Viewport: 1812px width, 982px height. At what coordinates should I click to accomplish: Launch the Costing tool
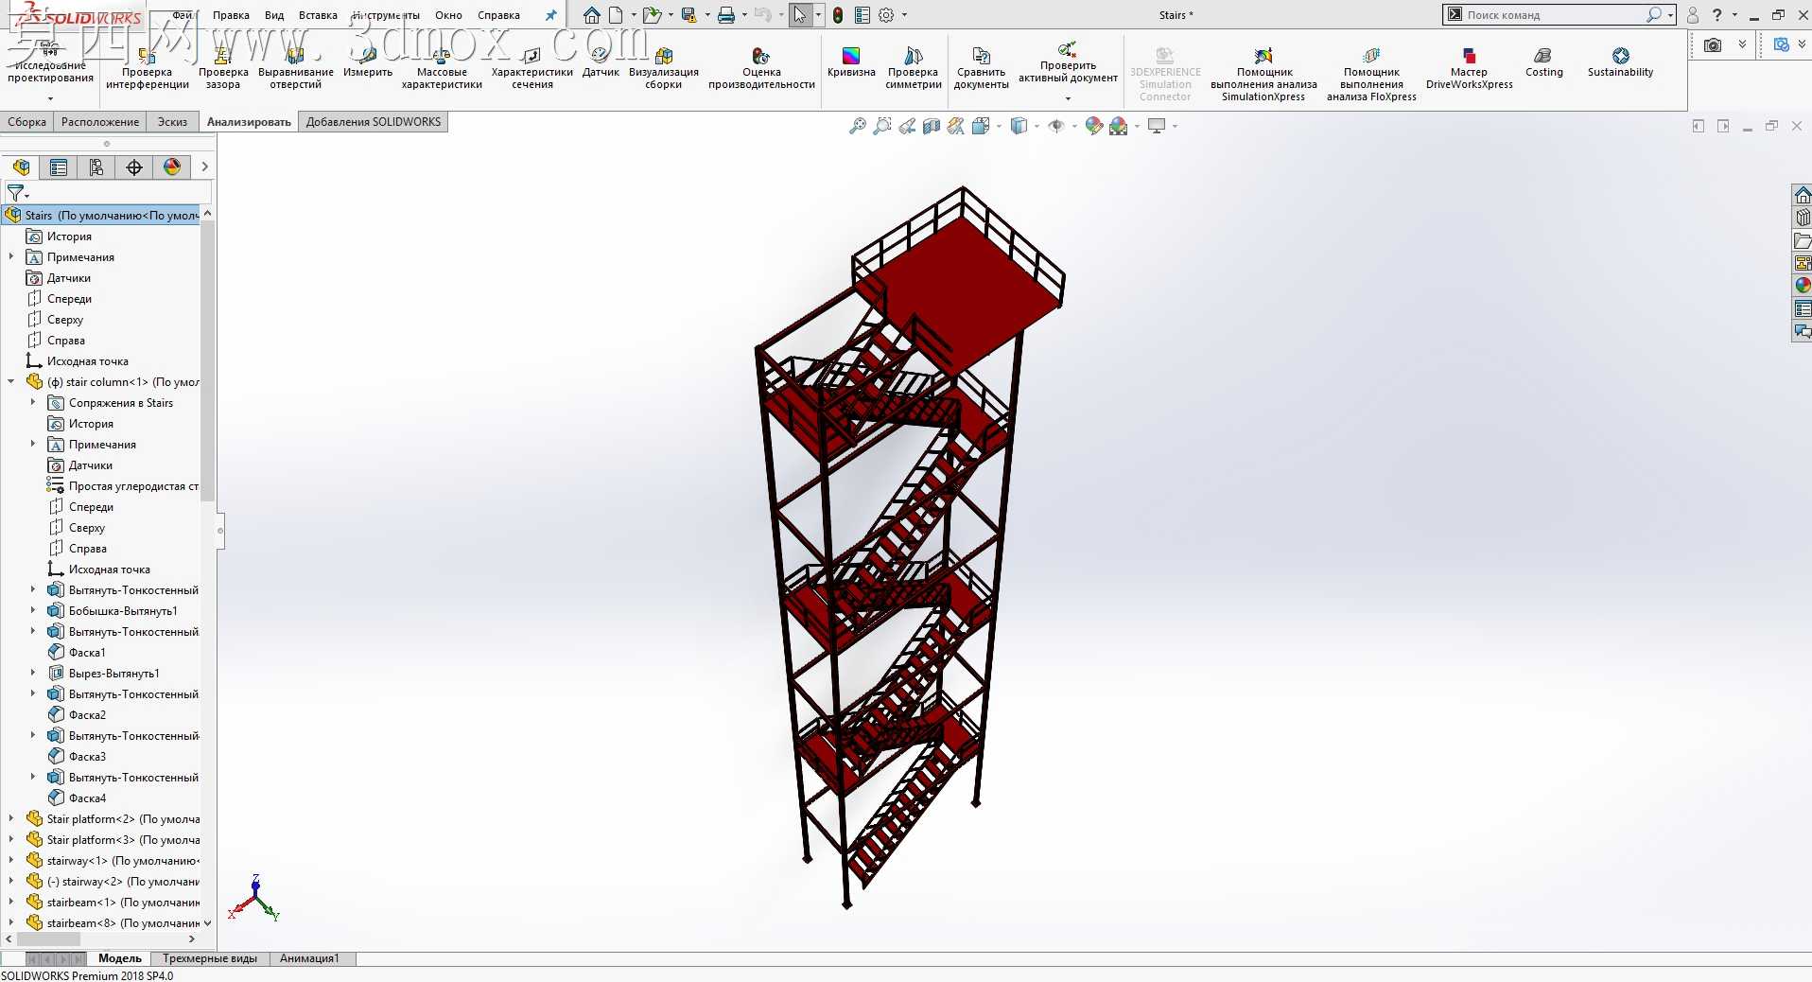pyautogui.click(x=1543, y=63)
